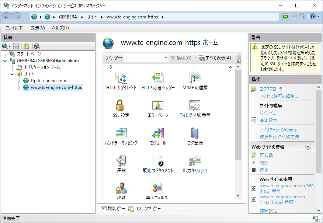Open the フィルター combo box dropdown arrow

[x=166, y=58]
